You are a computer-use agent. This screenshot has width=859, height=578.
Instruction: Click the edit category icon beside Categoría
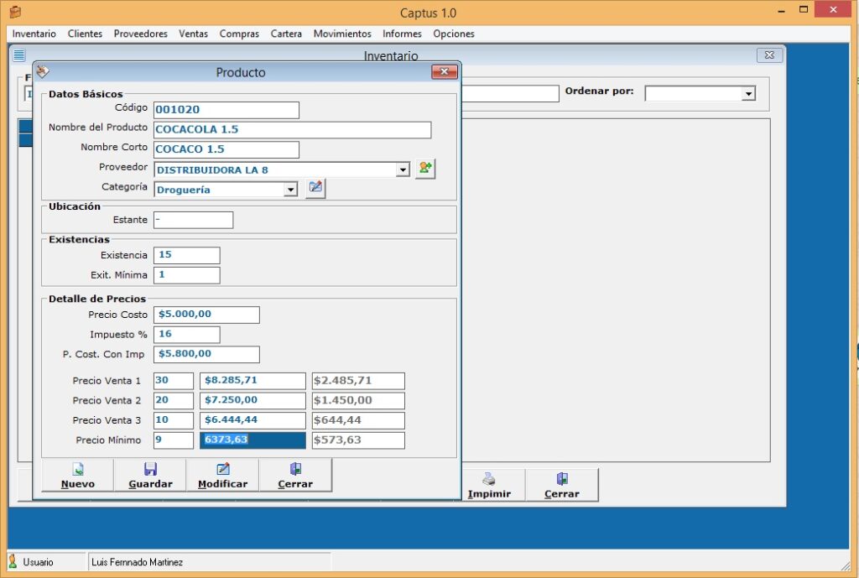pos(315,188)
